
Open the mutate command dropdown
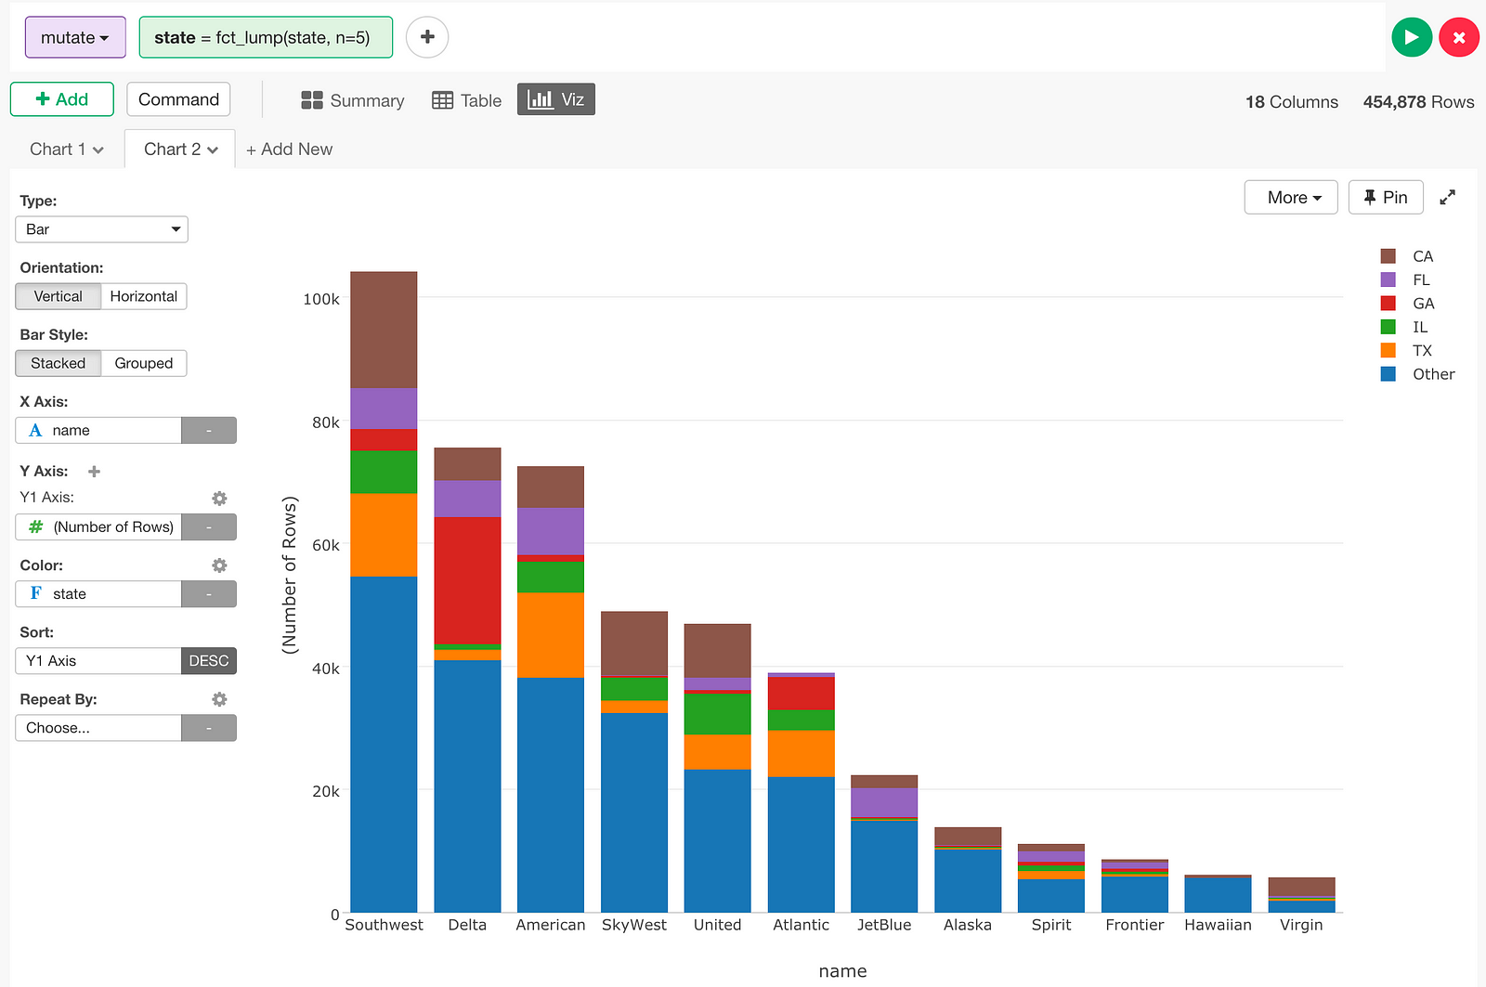tap(75, 37)
